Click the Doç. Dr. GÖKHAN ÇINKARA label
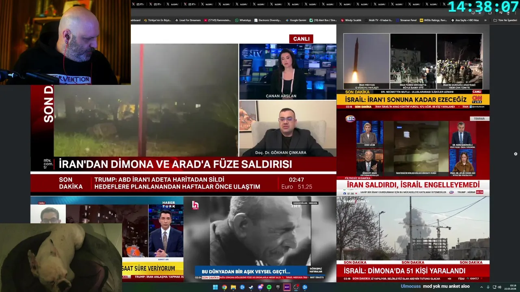Screen dimensions: 520x292 [x=281, y=152]
